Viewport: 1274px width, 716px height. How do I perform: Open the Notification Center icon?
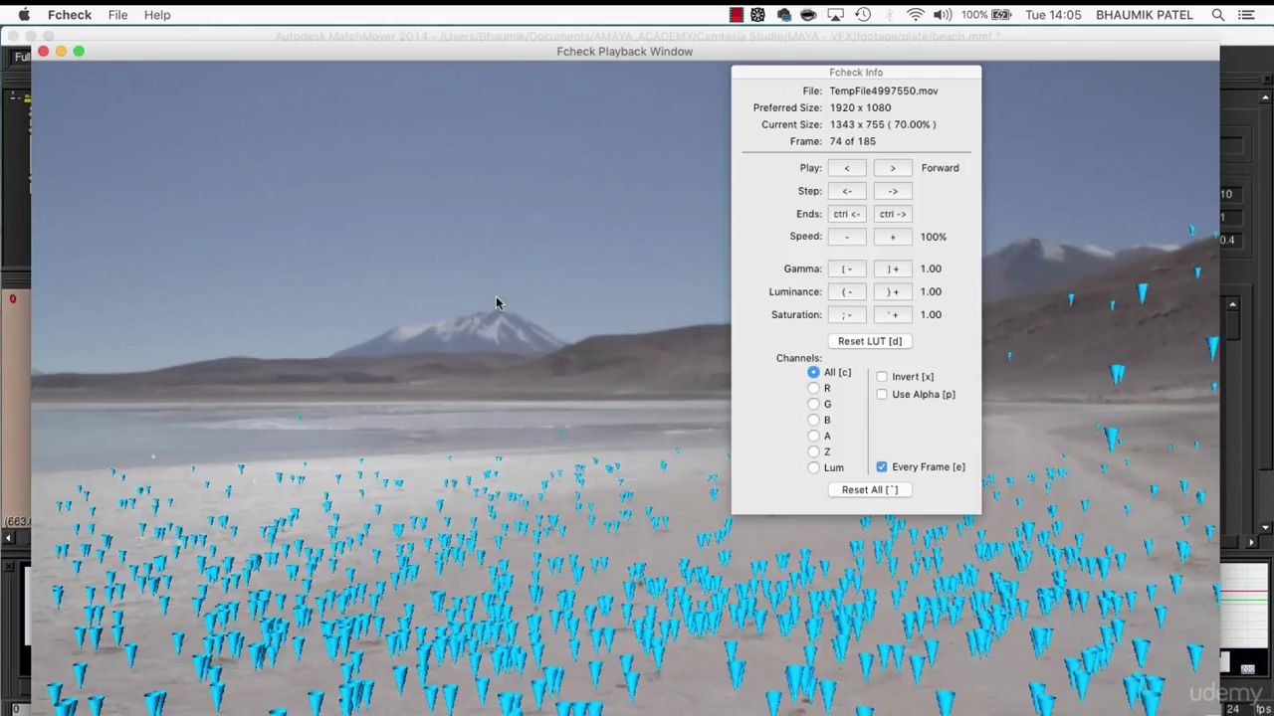coord(1246,14)
